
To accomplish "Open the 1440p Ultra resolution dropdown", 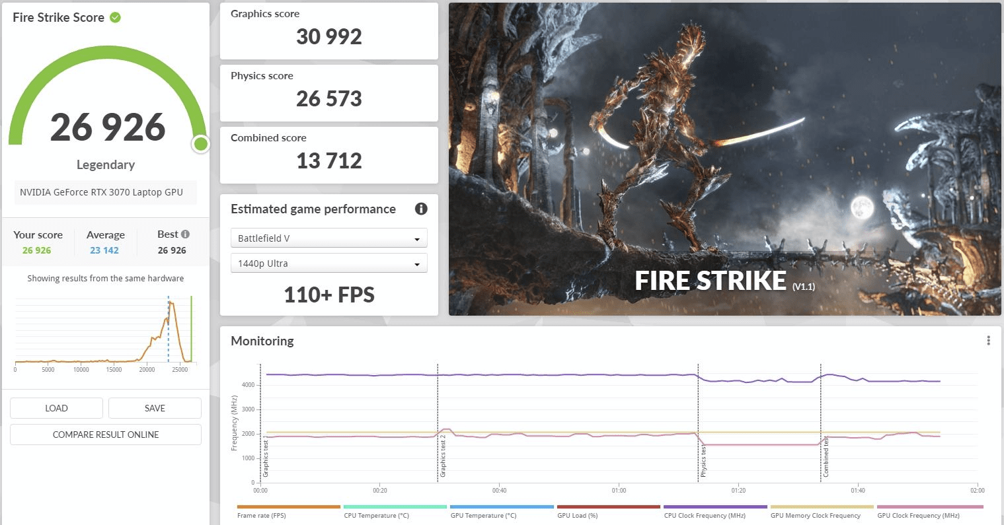I will 329,263.
